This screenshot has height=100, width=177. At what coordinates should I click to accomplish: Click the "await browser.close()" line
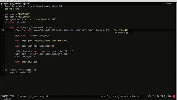coord(27,62)
